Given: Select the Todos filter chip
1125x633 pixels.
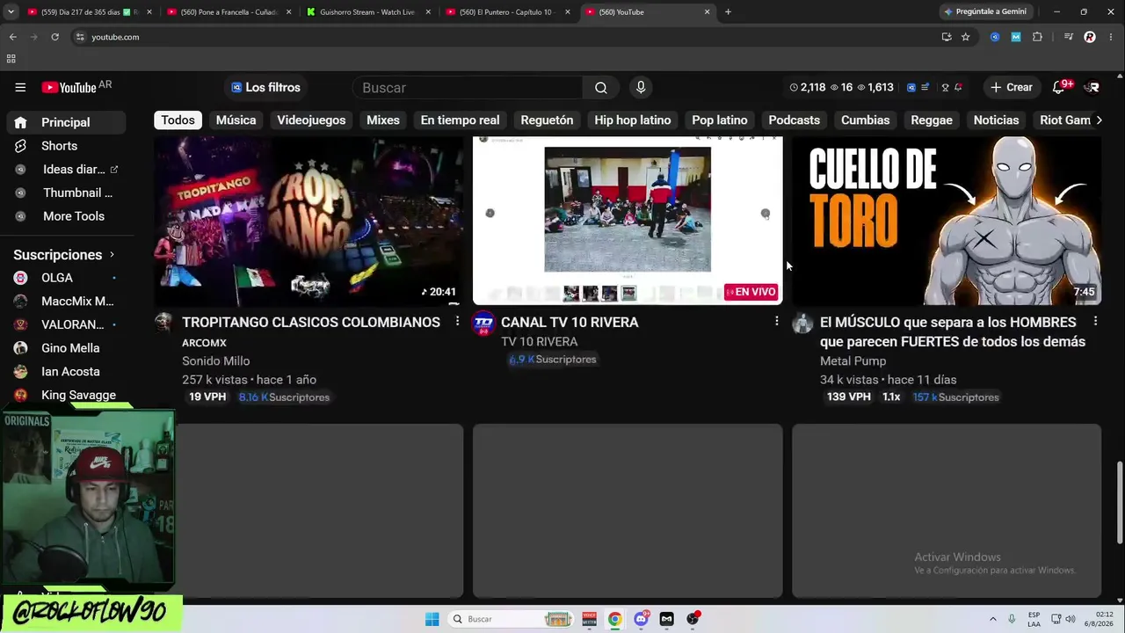Looking at the screenshot, I should click(x=178, y=120).
